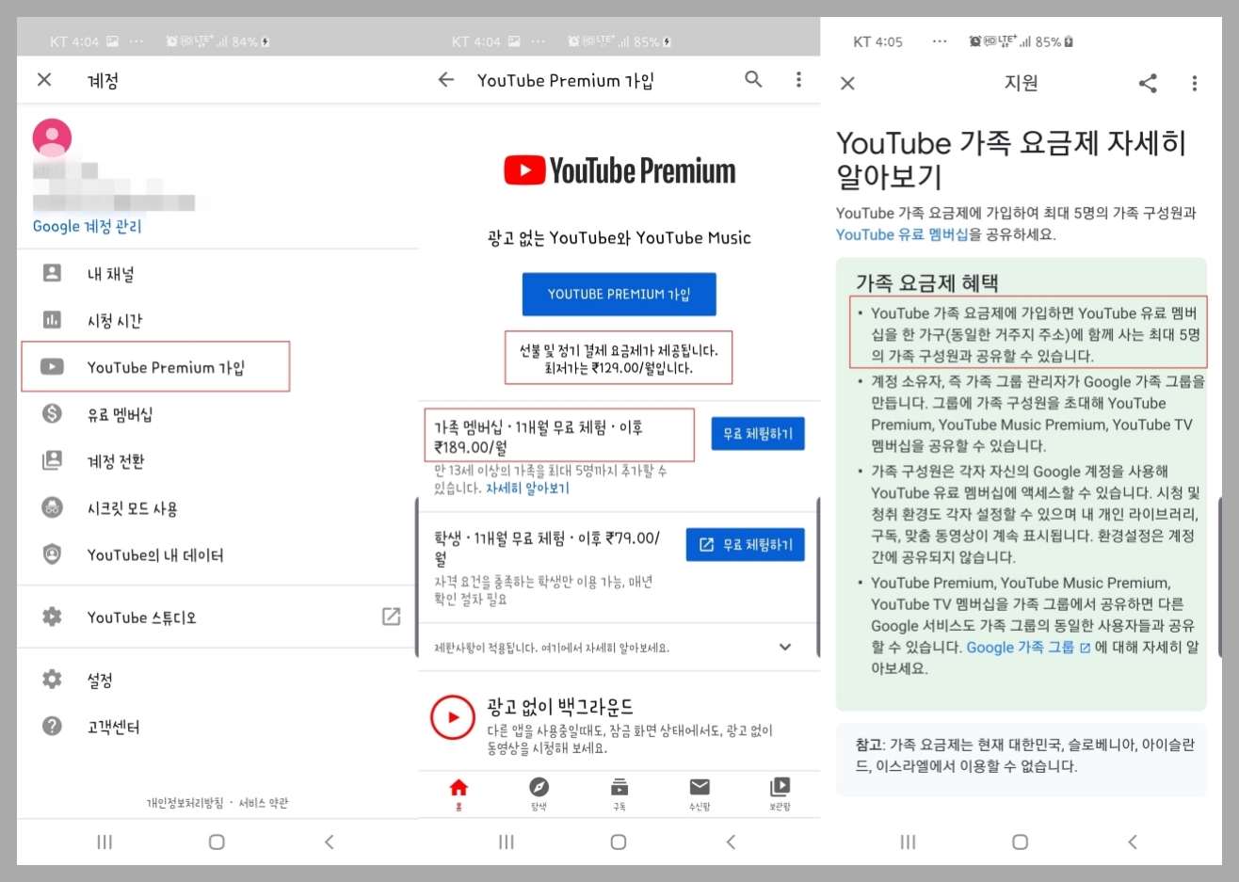Follow the YouTube 유료 멤버십 hyperlink
The height and width of the screenshot is (882, 1239).
coord(902,234)
